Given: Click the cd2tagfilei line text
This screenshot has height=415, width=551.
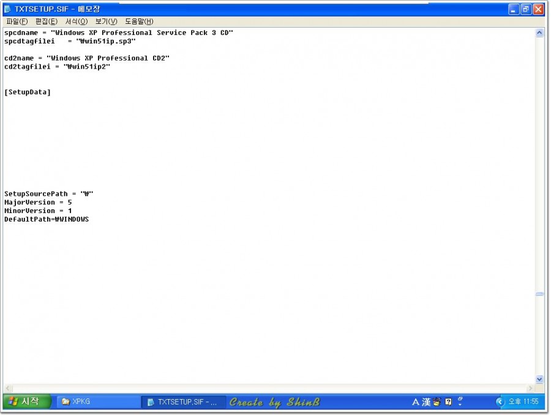Looking at the screenshot, I should [x=58, y=67].
